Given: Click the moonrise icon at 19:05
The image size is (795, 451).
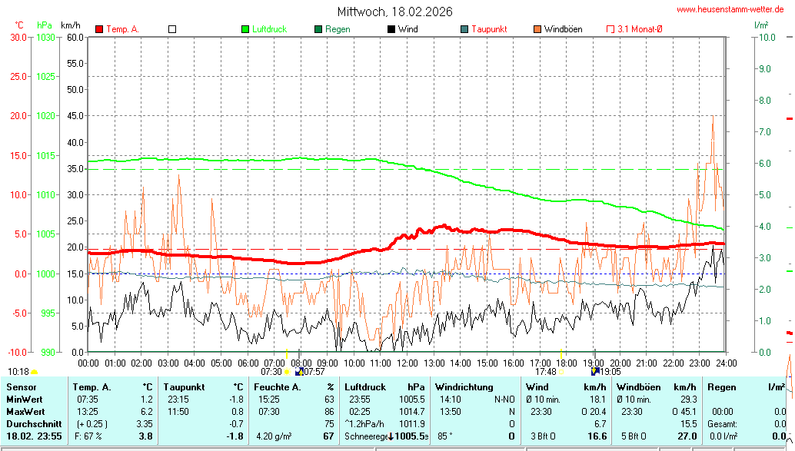Looking at the screenshot, I should (x=595, y=372).
